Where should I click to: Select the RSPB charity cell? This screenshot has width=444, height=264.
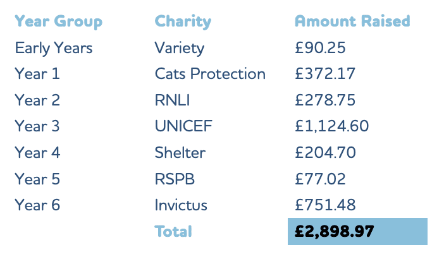(x=175, y=179)
